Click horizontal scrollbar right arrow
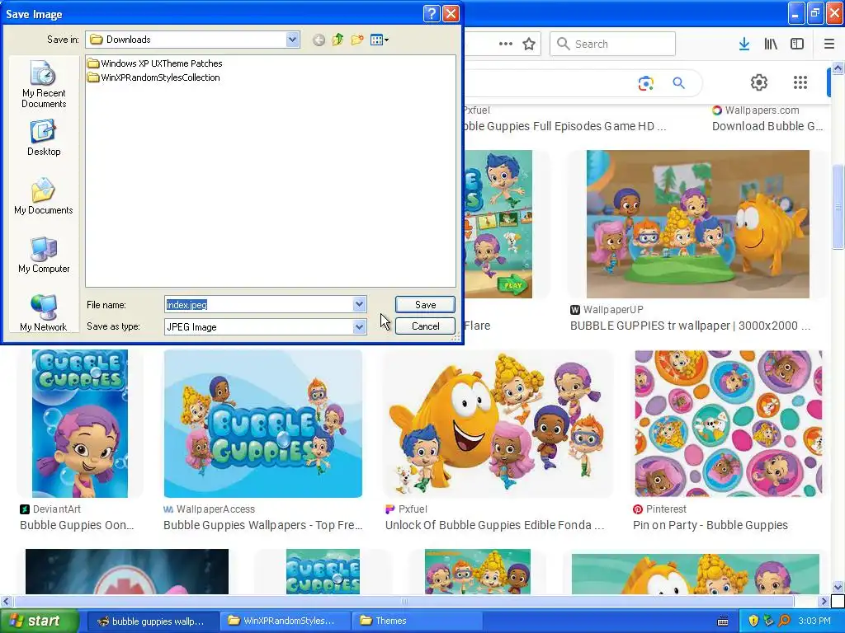 point(824,601)
